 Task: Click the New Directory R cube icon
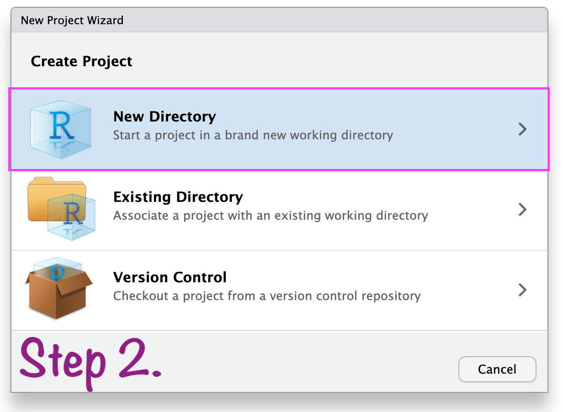tap(60, 129)
